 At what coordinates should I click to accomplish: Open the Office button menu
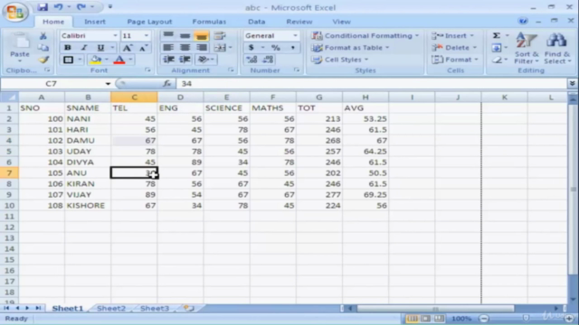15,12
